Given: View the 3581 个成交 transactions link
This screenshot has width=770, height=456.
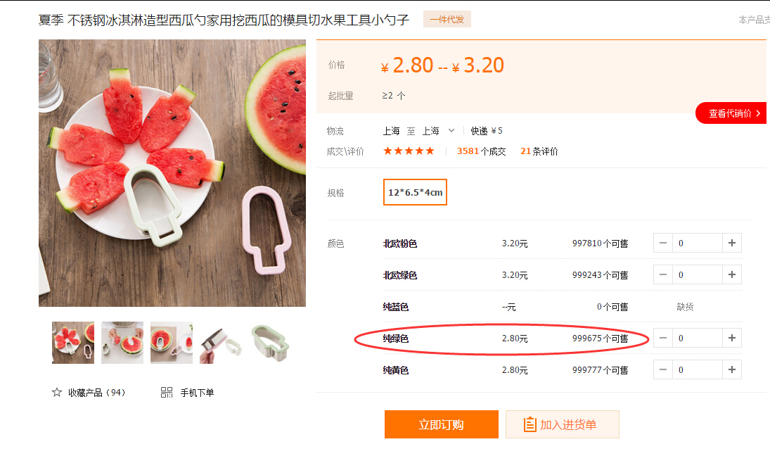Looking at the screenshot, I should coord(481,151).
